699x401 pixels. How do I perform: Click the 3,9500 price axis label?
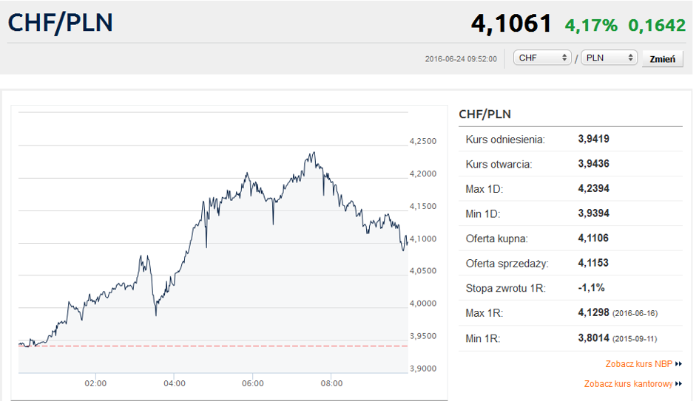pos(423,336)
